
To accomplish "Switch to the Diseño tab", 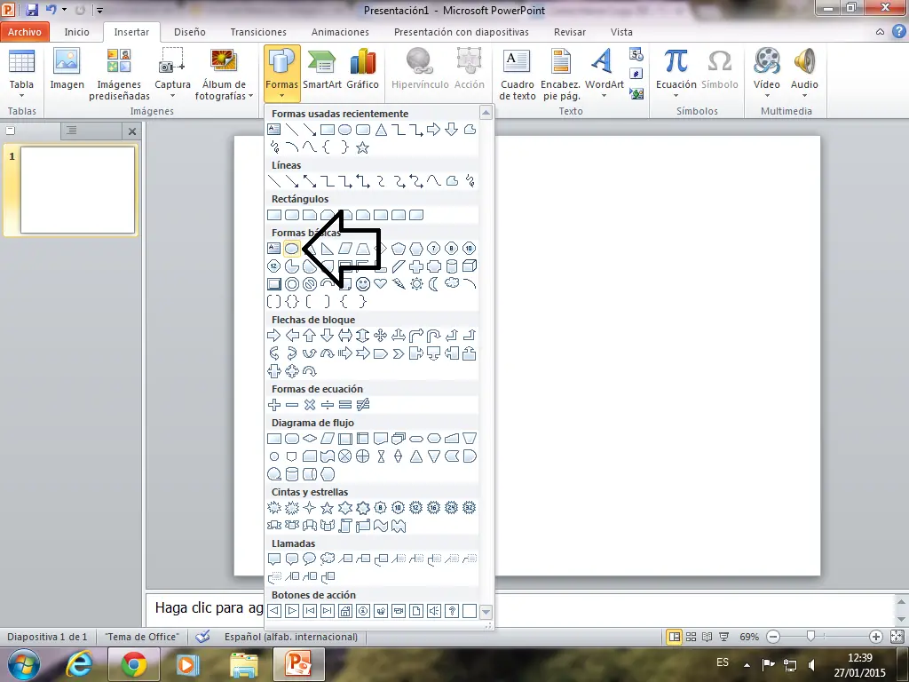I will coord(190,32).
